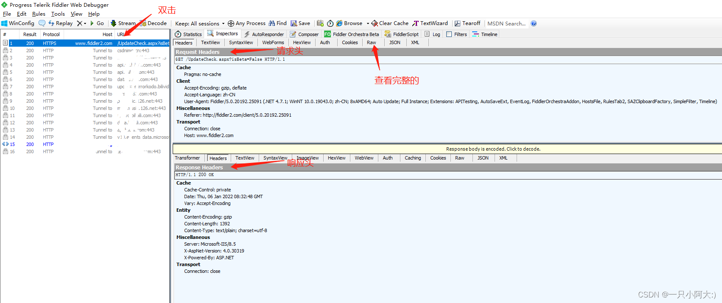This screenshot has width=722, height=303.
Task: Open the Composer tab
Action: pyautogui.click(x=304, y=34)
